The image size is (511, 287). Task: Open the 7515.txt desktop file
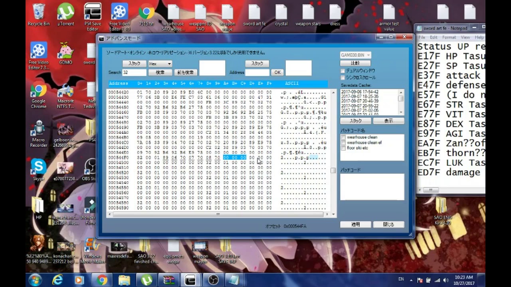coord(147,15)
